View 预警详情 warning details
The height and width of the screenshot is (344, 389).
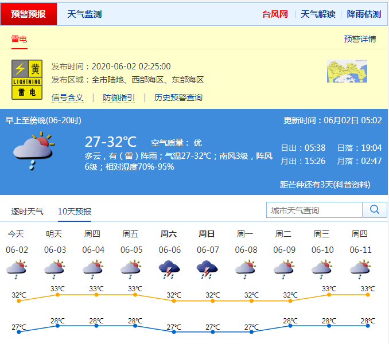pyautogui.click(x=360, y=39)
